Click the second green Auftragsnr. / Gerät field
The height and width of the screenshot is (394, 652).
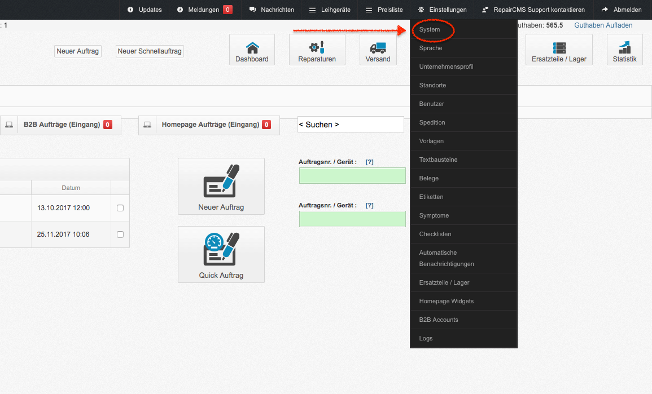(x=352, y=219)
